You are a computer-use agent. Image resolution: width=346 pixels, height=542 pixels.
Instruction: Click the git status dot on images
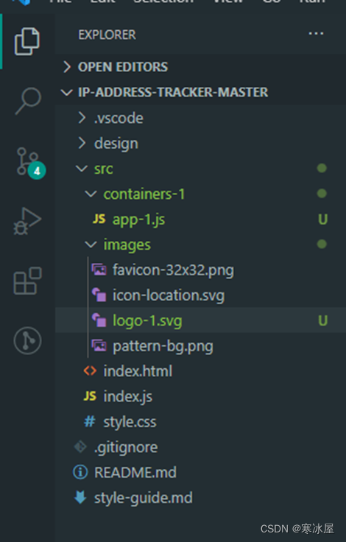322,244
